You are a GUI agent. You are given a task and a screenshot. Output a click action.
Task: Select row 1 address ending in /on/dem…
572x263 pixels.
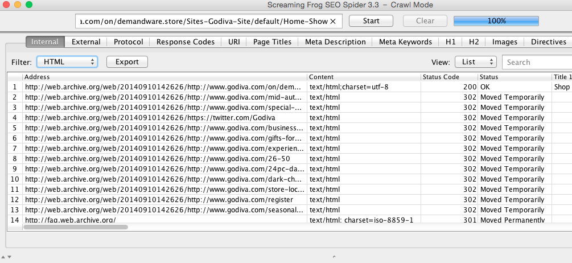click(x=165, y=87)
